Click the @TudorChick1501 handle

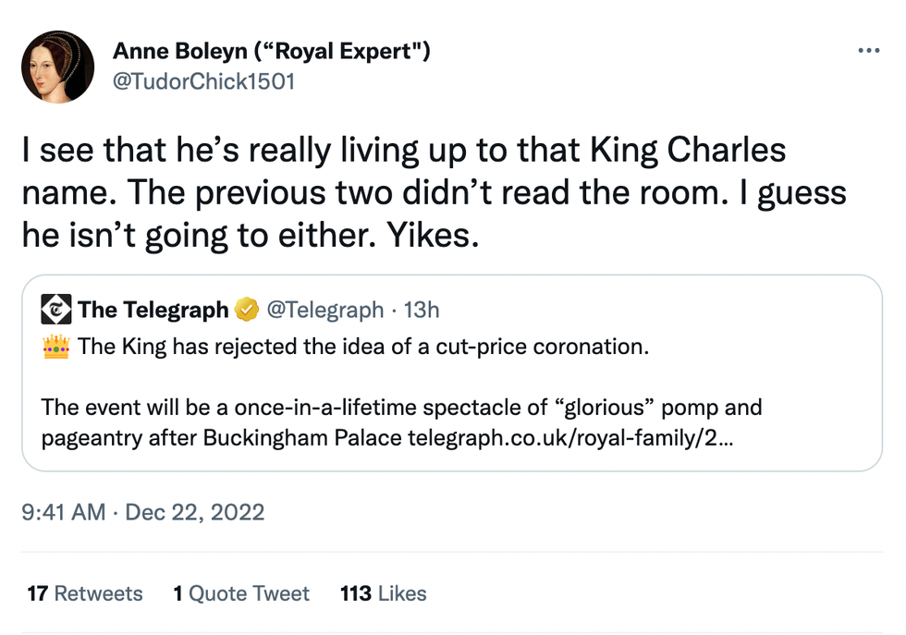click(x=203, y=81)
